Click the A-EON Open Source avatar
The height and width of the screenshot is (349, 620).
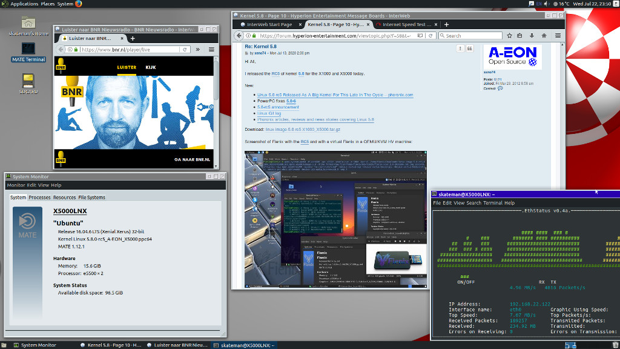point(512,57)
